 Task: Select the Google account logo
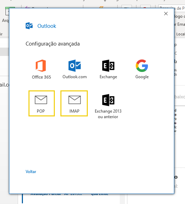pyautogui.click(x=142, y=66)
